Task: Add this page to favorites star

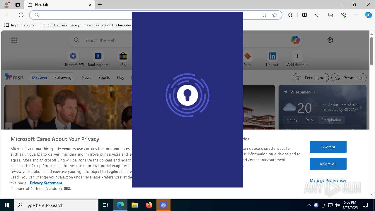Action: (x=275, y=15)
